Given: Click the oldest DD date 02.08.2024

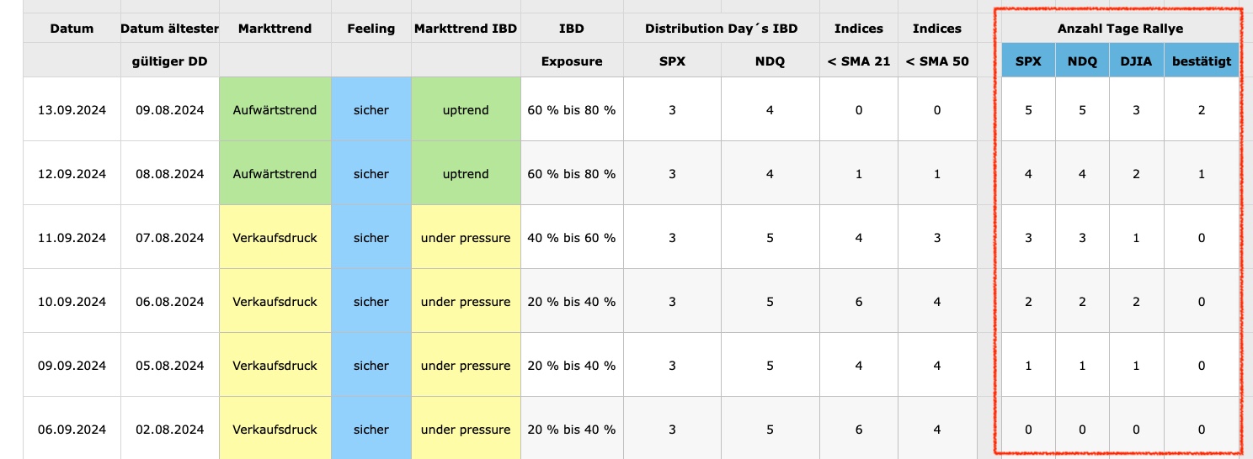Looking at the screenshot, I should coord(170,430).
